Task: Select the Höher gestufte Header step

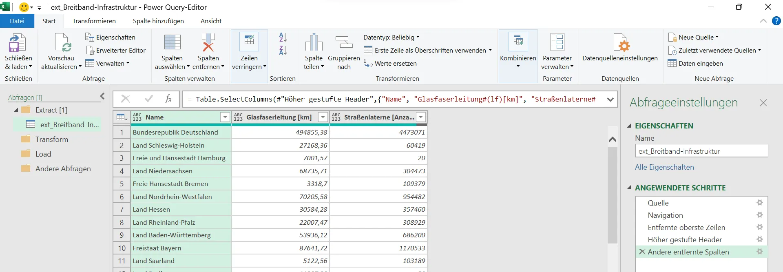Action: (x=685, y=239)
